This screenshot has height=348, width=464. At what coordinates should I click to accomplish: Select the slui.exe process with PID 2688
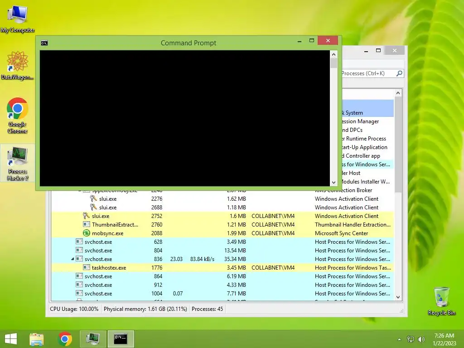pyautogui.click(x=222, y=208)
